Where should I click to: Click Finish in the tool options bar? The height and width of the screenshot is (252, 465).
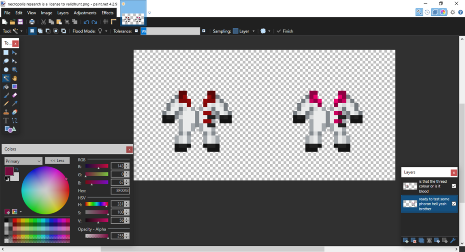285,31
